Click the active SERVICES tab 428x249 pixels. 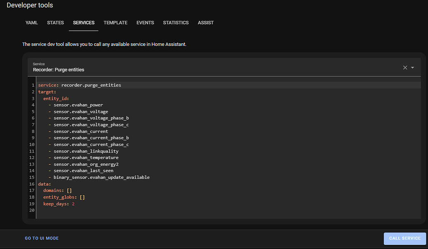click(x=84, y=23)
